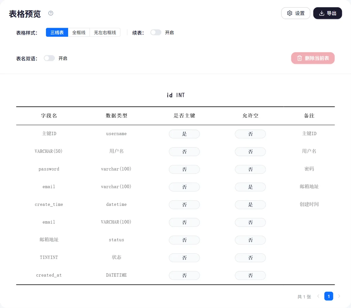Screen dimensions: 351x308
Task: Click the 'VARCHAR(50)' field name cell
Action: [x=49, y=151]
